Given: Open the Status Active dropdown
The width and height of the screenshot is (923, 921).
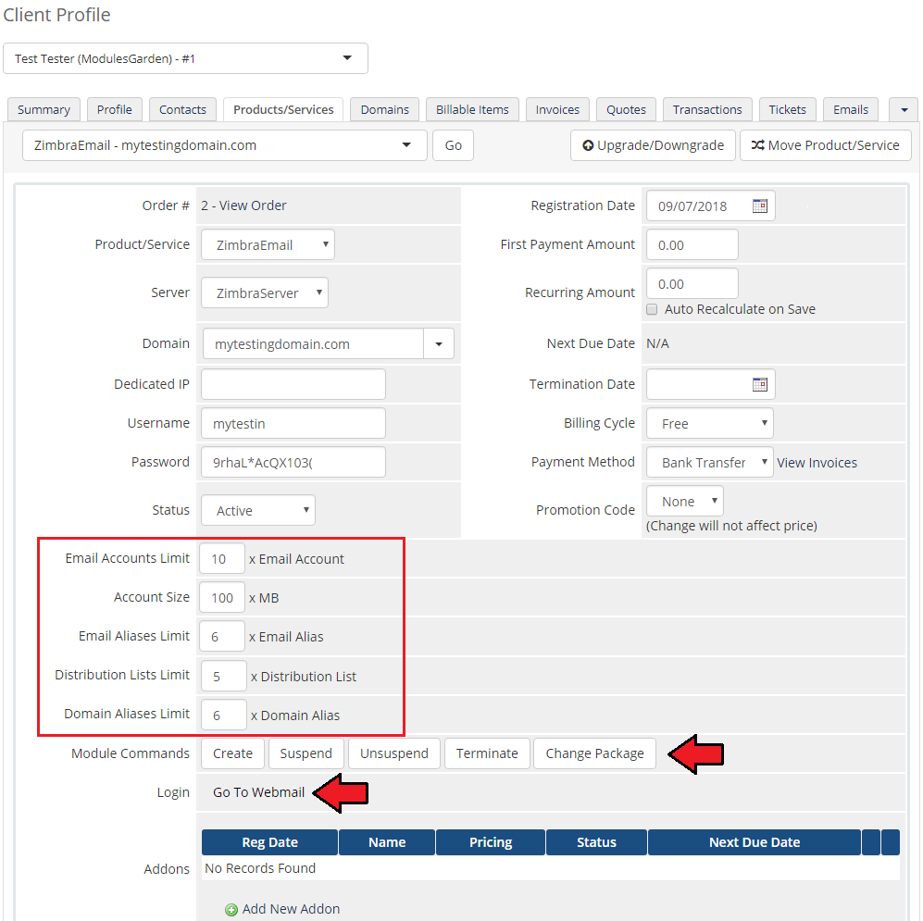Looking at the screenshot, I should (257, 510).
